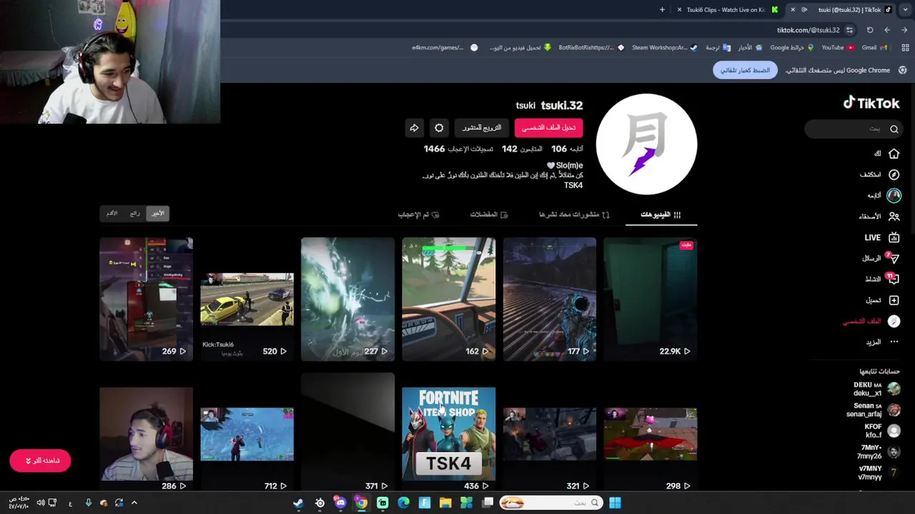Open the KFOF followed account

tap(880, 430)
